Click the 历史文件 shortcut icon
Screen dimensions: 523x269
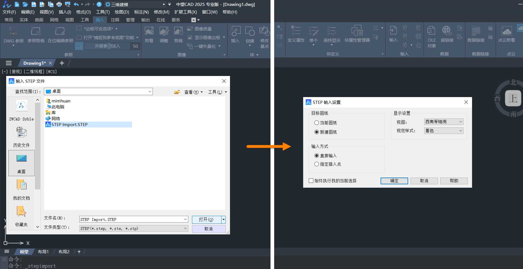[21, 132]
